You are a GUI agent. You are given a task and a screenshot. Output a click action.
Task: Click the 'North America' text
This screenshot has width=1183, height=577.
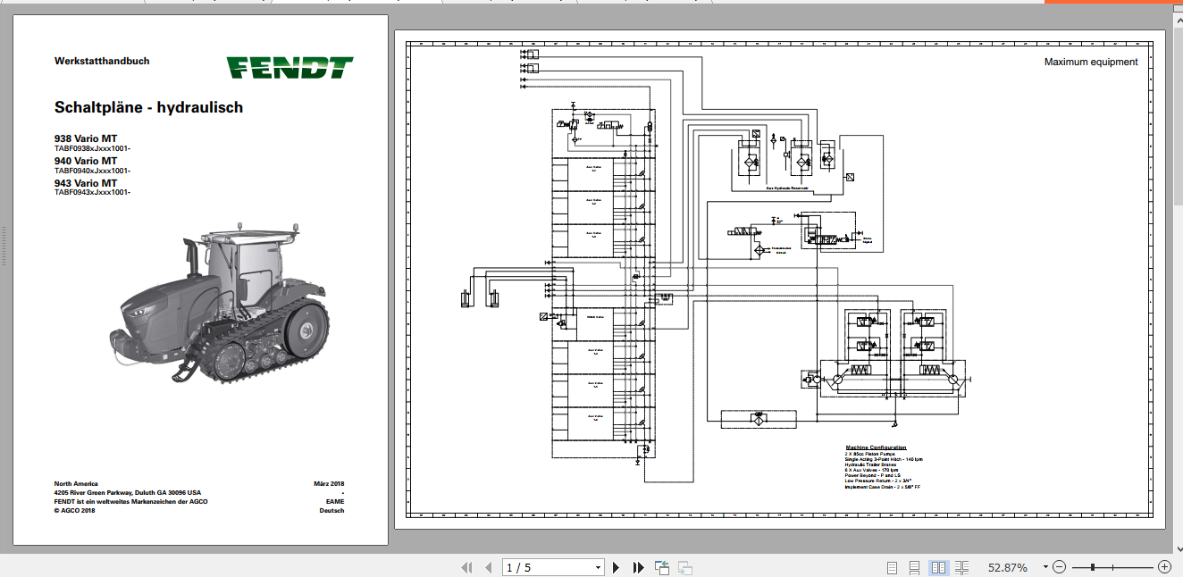(x=74, y=483)
